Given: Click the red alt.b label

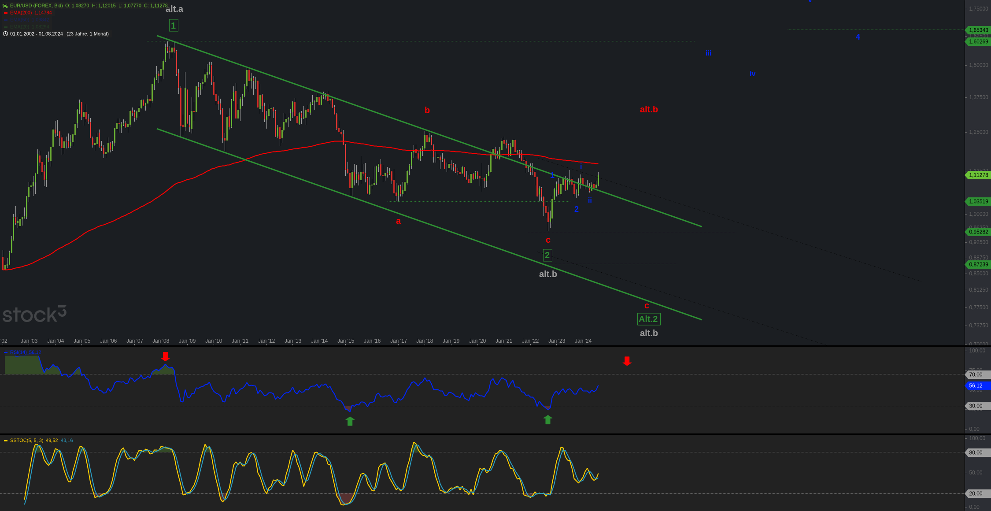Looking at the screenshot, I should click(x=649, y=109).
